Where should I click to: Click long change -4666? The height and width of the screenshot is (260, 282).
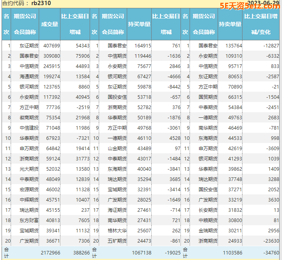(174, 77)
